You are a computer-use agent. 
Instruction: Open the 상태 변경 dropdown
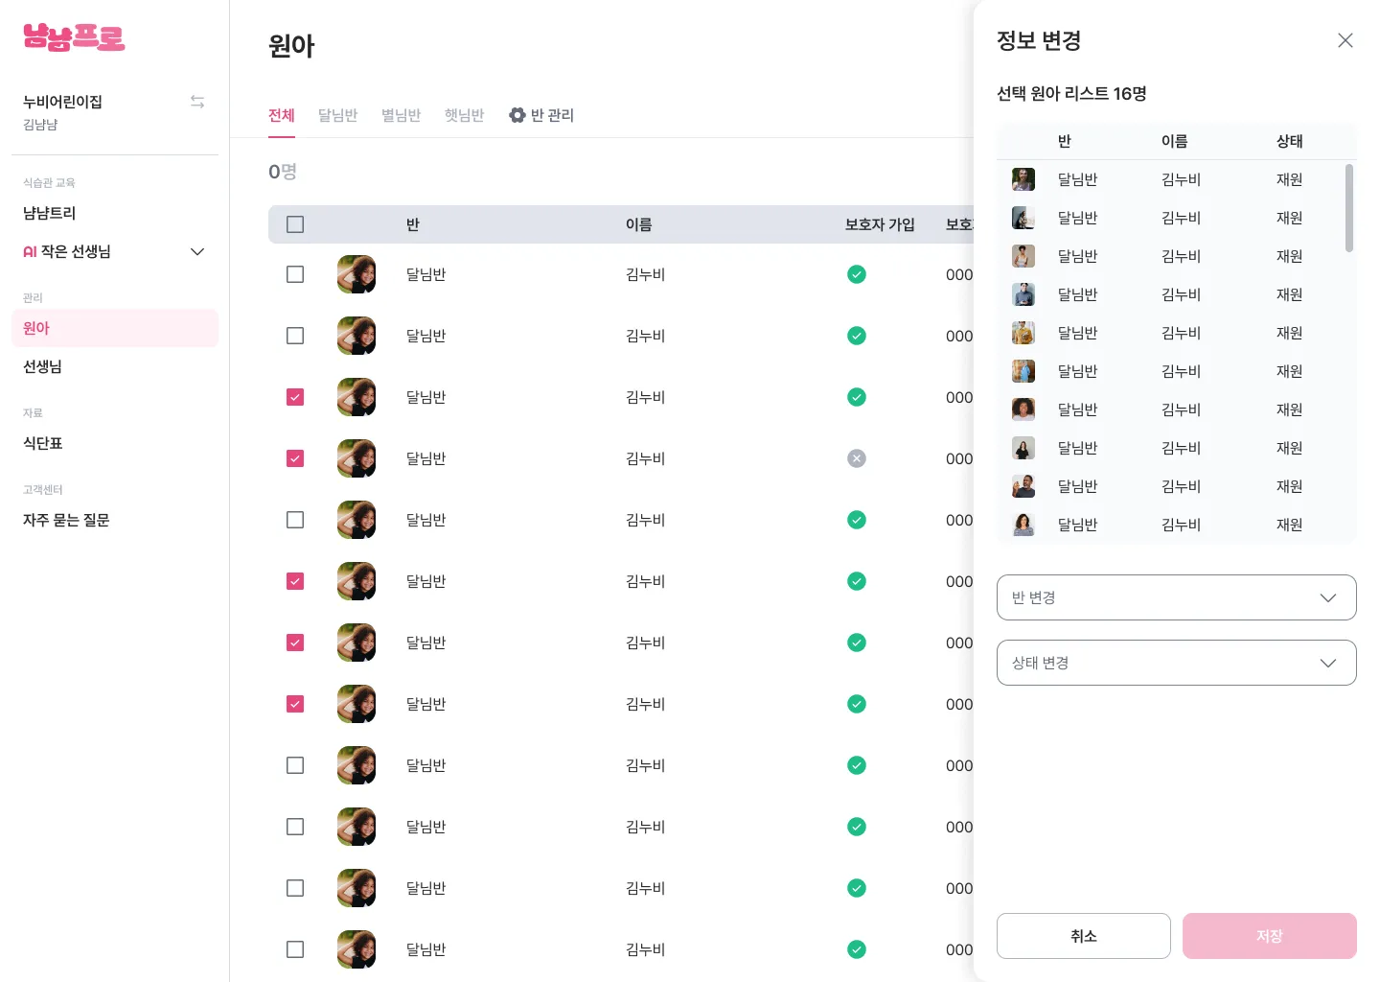click(1176, 663)
